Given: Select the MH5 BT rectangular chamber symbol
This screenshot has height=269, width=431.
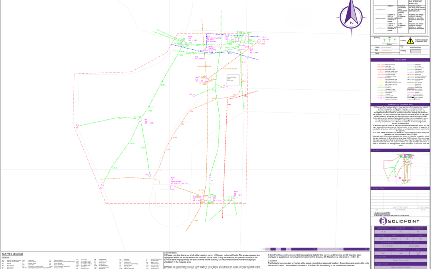Looking at the screenshot, I should pyautogui.click(x=242, y=48).
